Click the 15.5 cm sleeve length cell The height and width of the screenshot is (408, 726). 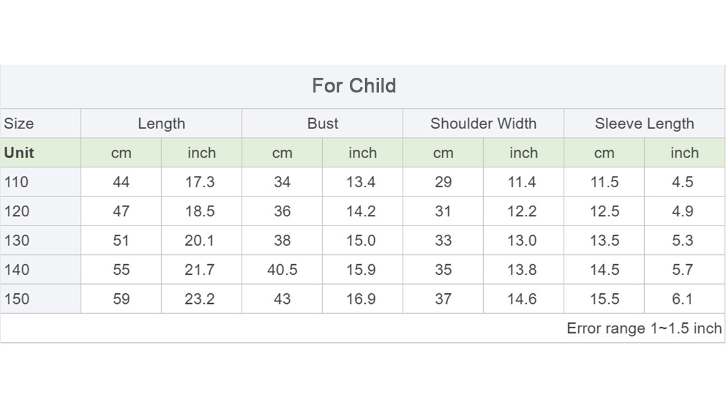[x=604, y=299]
